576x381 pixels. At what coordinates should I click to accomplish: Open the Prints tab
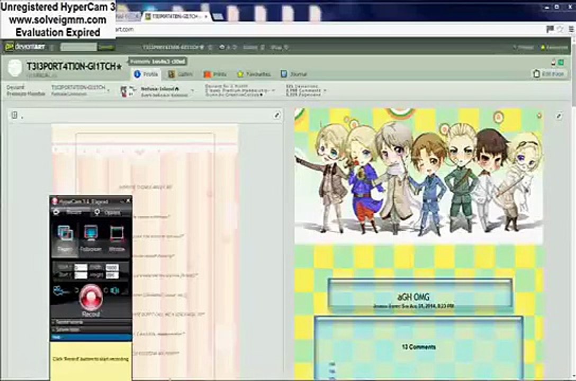tap(215, 74)
